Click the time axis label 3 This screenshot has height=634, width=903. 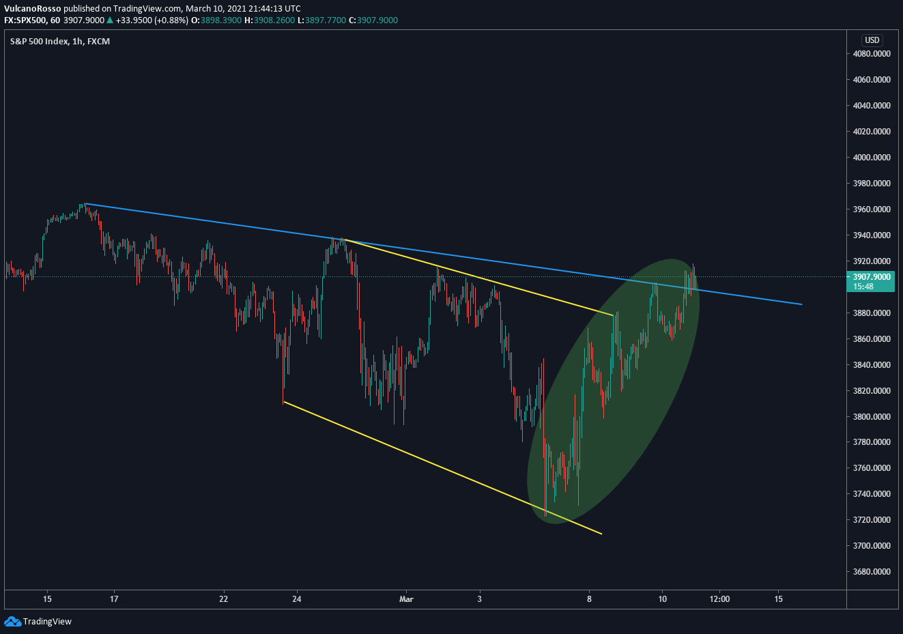tap(480, 599)
